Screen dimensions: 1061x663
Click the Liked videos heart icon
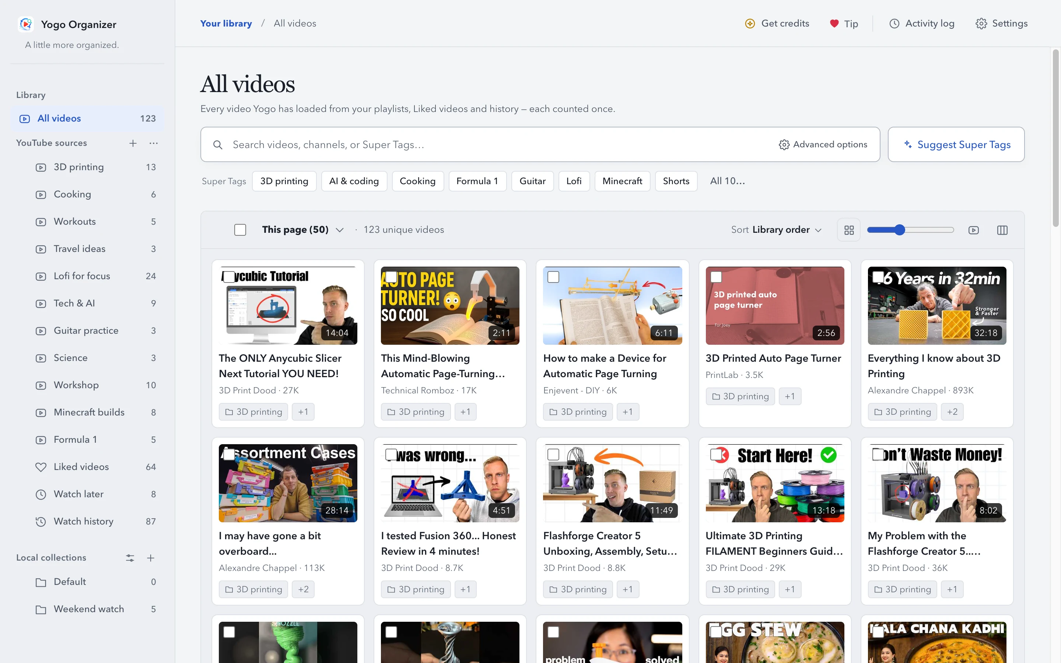(x=41, y=467)
